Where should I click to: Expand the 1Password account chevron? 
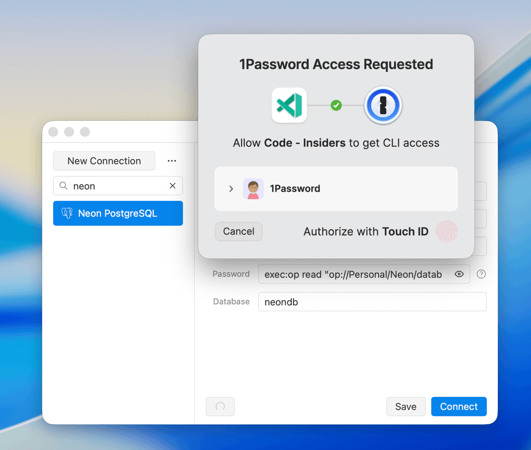coord(231,189)
